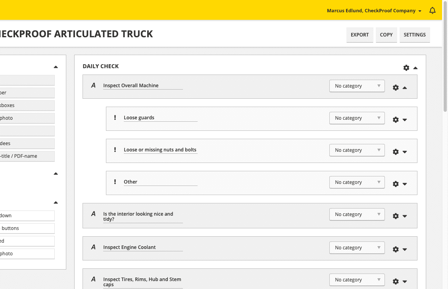Open the notification bell icon
The image size is (448, 289).
pos(433,11)
